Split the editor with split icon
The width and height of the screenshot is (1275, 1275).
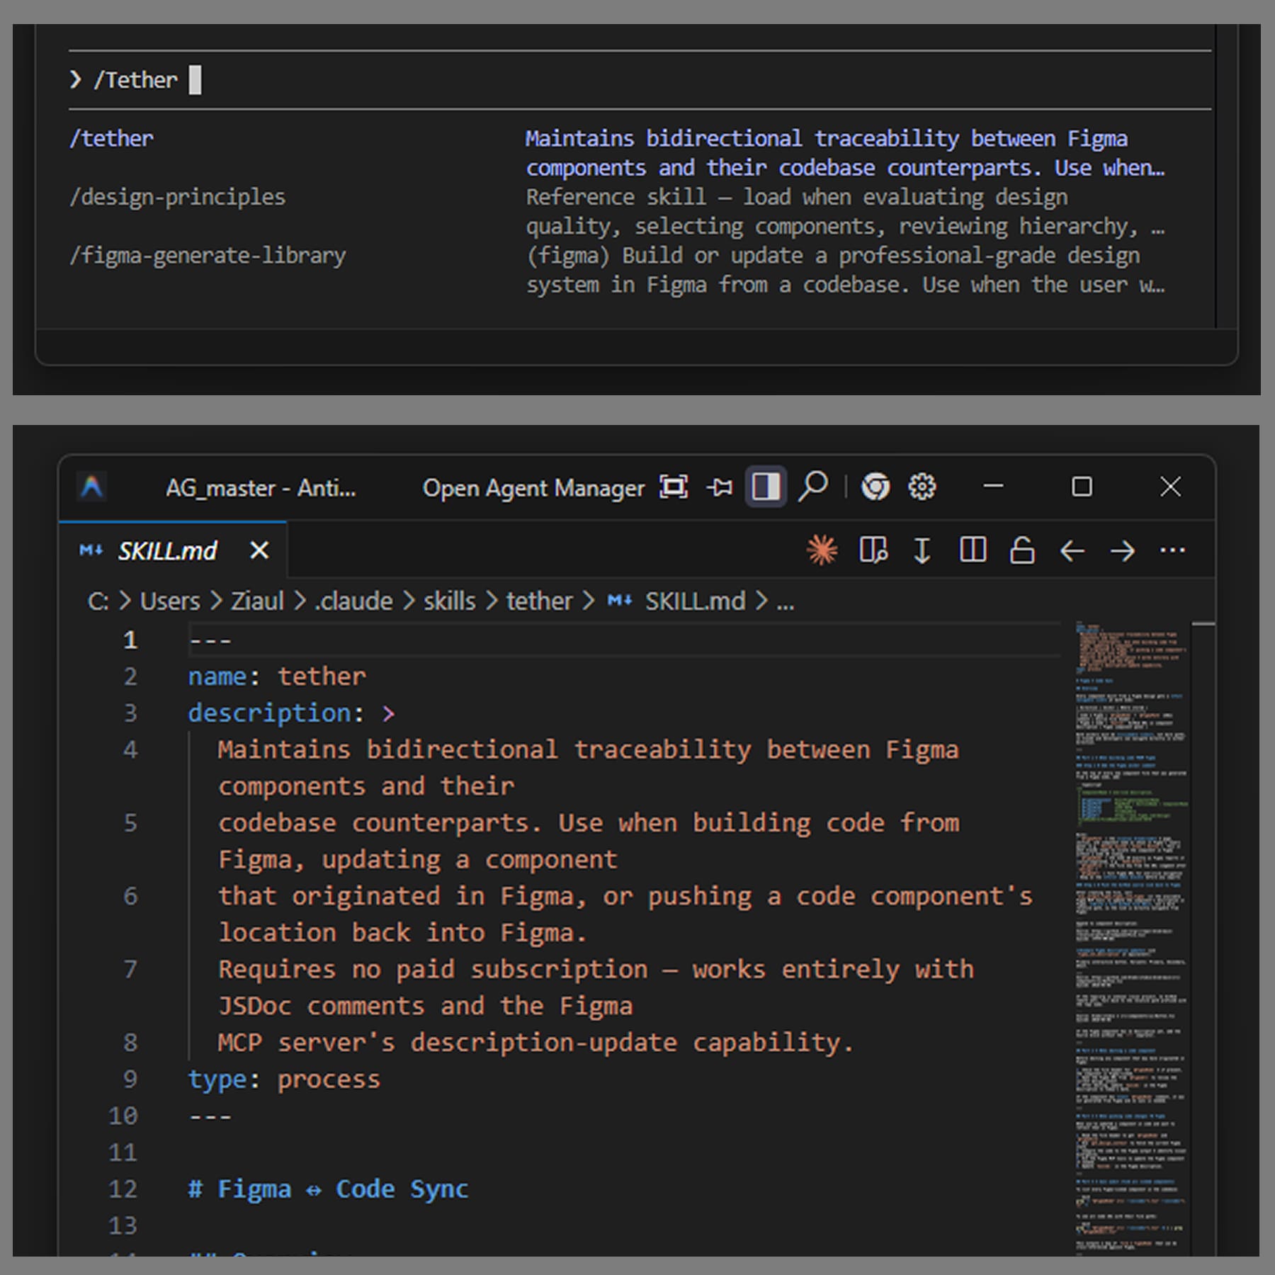pyautogui.click(x=973, y=550)
